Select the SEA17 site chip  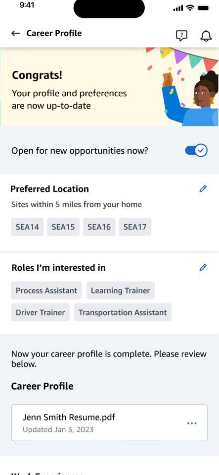135,227
